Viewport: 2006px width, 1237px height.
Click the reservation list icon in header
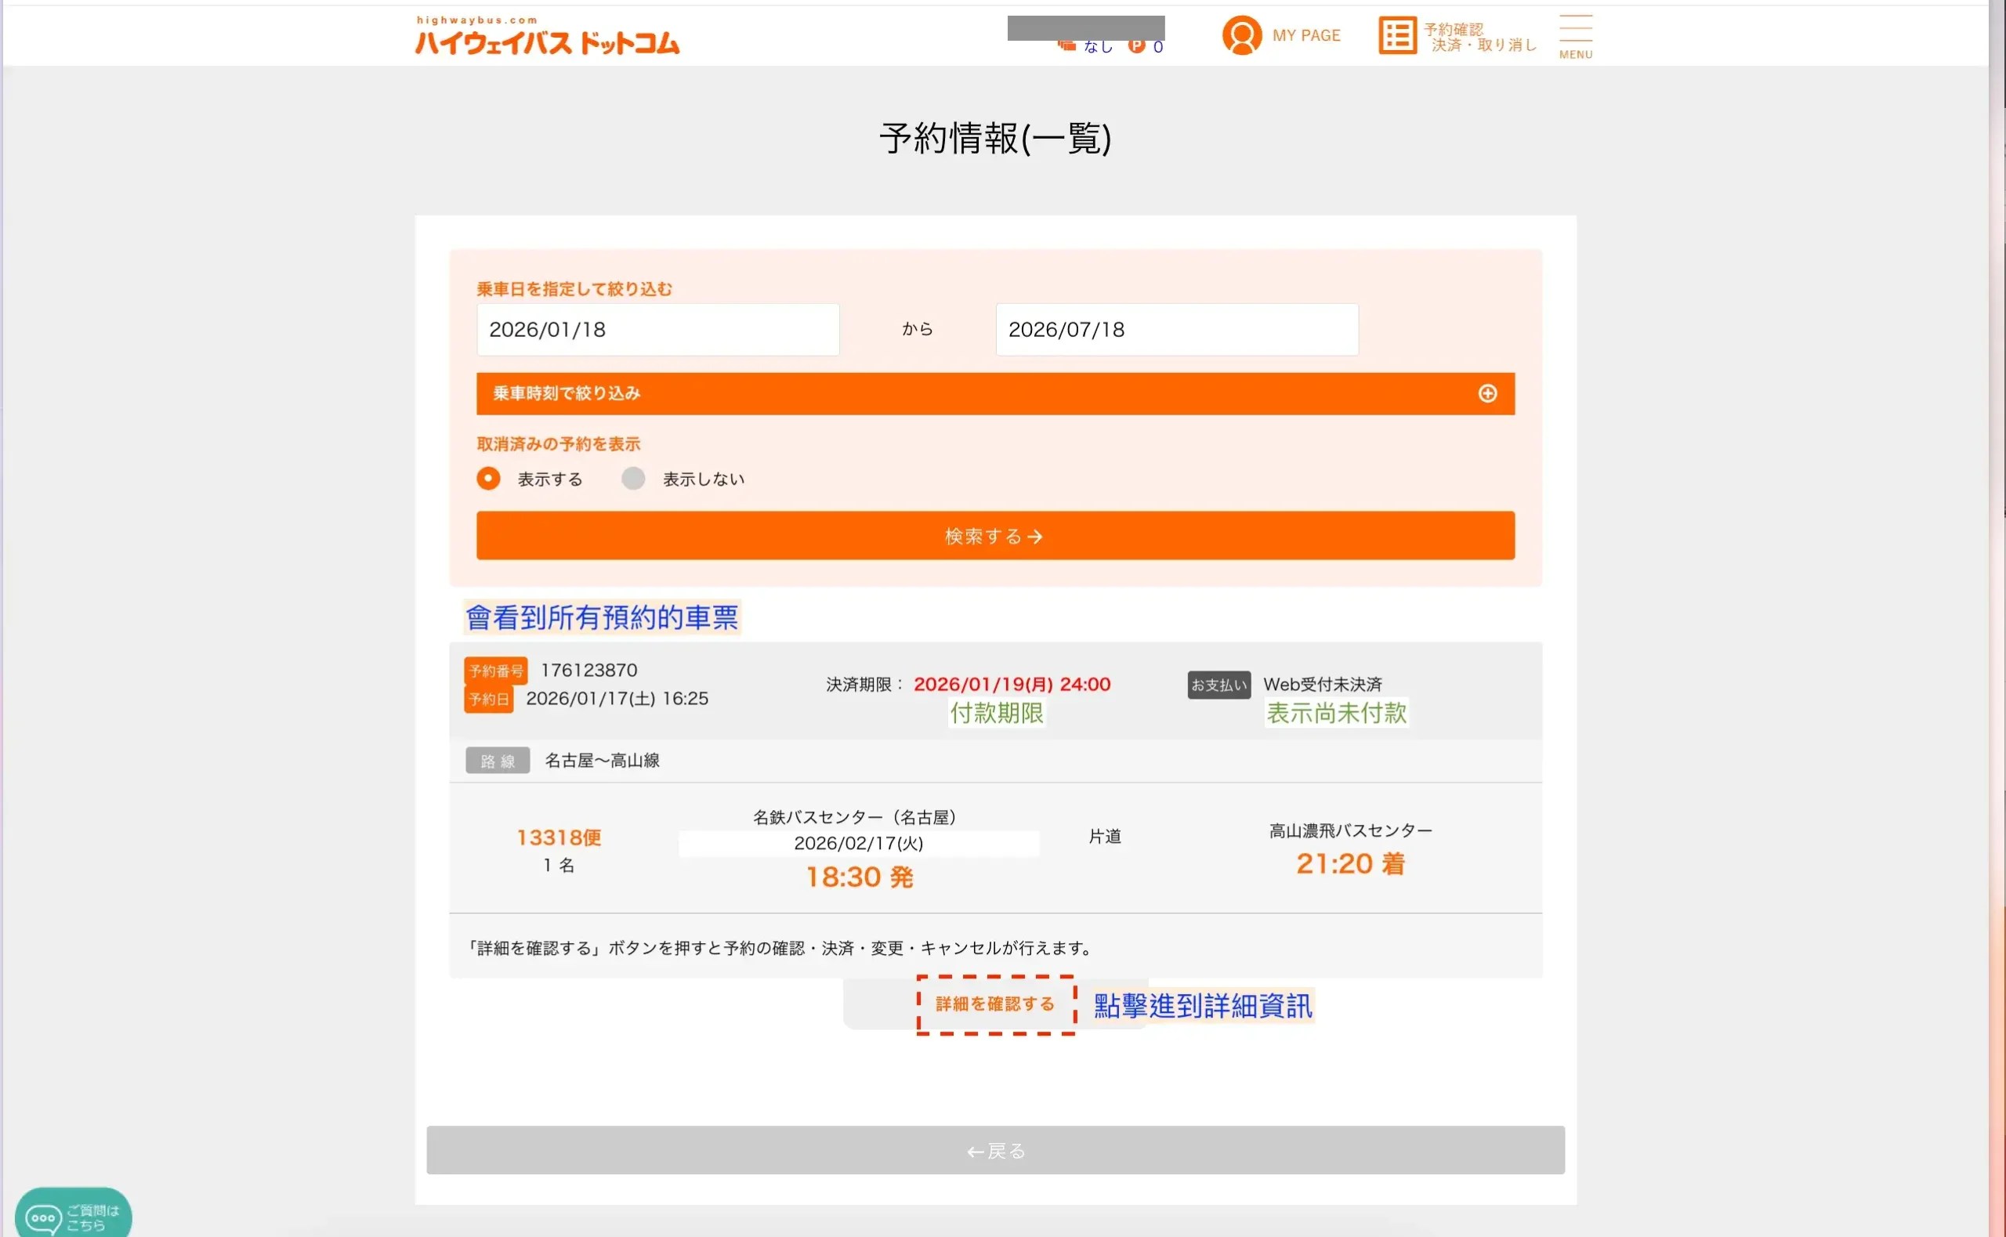click(x=1396, y=36)
